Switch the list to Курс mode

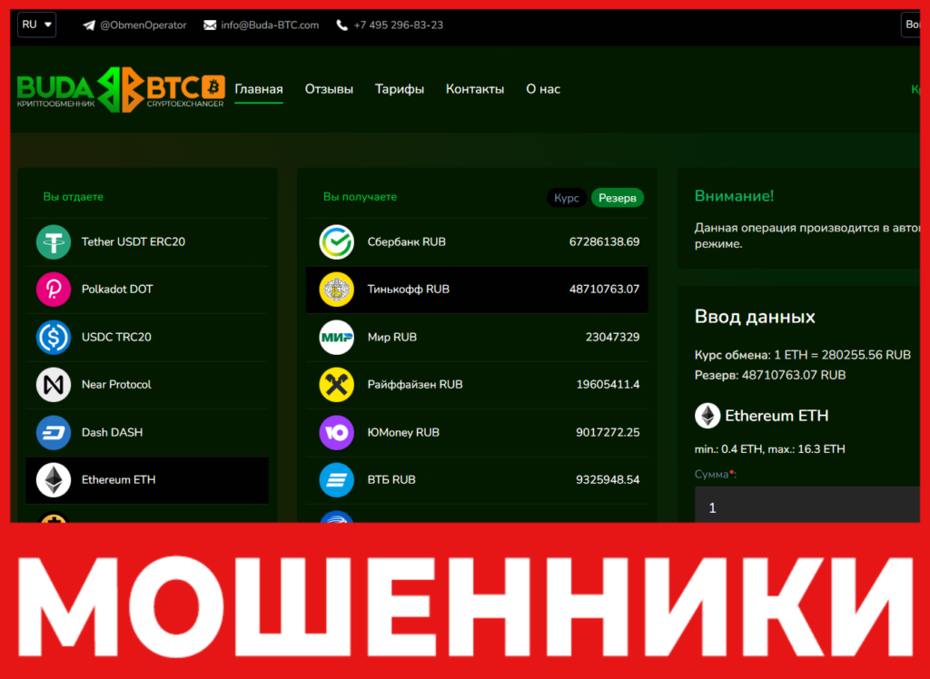567,197
